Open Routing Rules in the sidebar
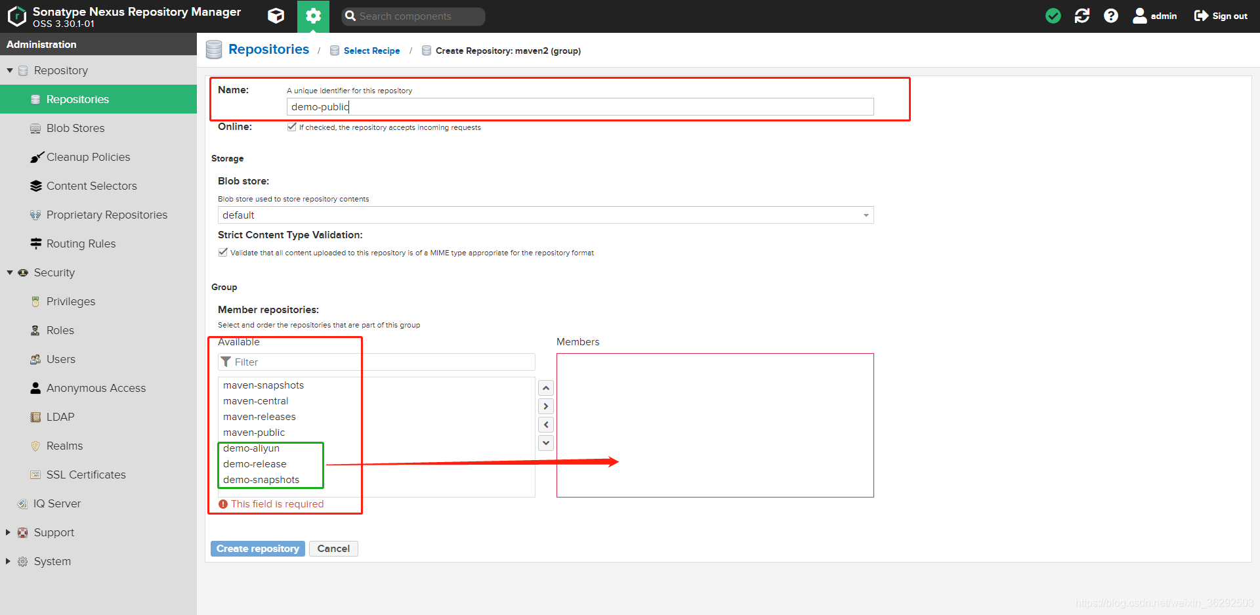The image size is (1260, 615). [98, 244]
